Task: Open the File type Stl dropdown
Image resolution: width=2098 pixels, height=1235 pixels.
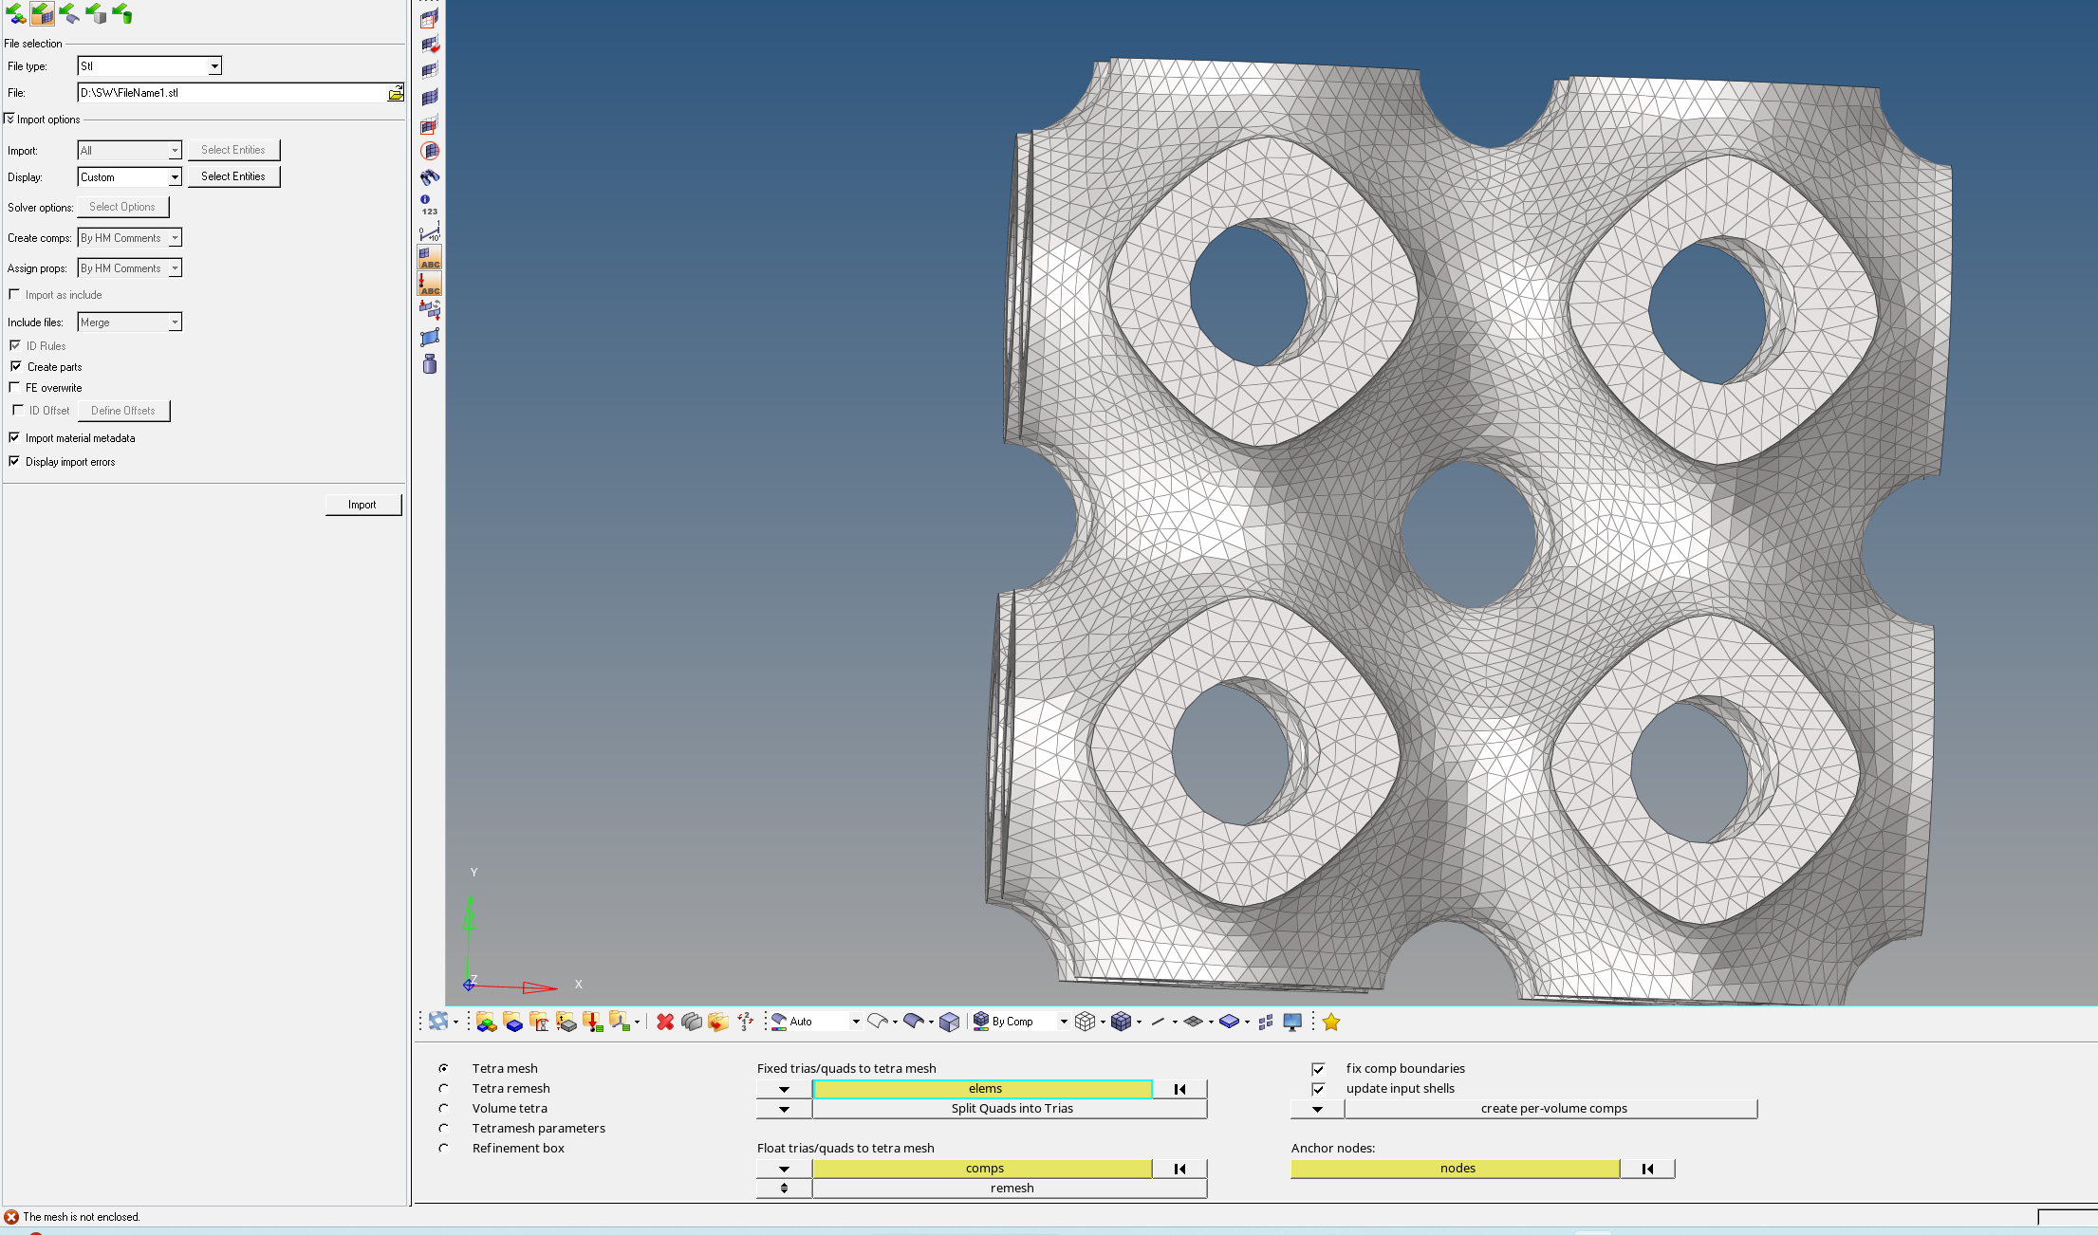Action: [x=214, y=66]
